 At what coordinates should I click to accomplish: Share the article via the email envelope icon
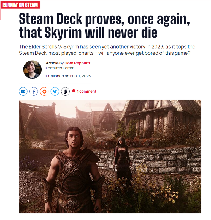(x=23, y=92)
